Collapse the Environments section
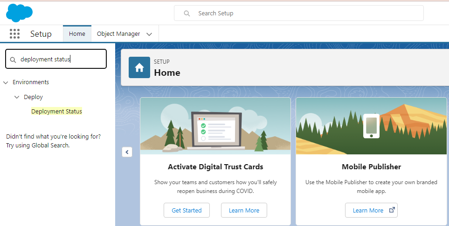The height and width of the screenshot is (226, 449). pos(6,82)
